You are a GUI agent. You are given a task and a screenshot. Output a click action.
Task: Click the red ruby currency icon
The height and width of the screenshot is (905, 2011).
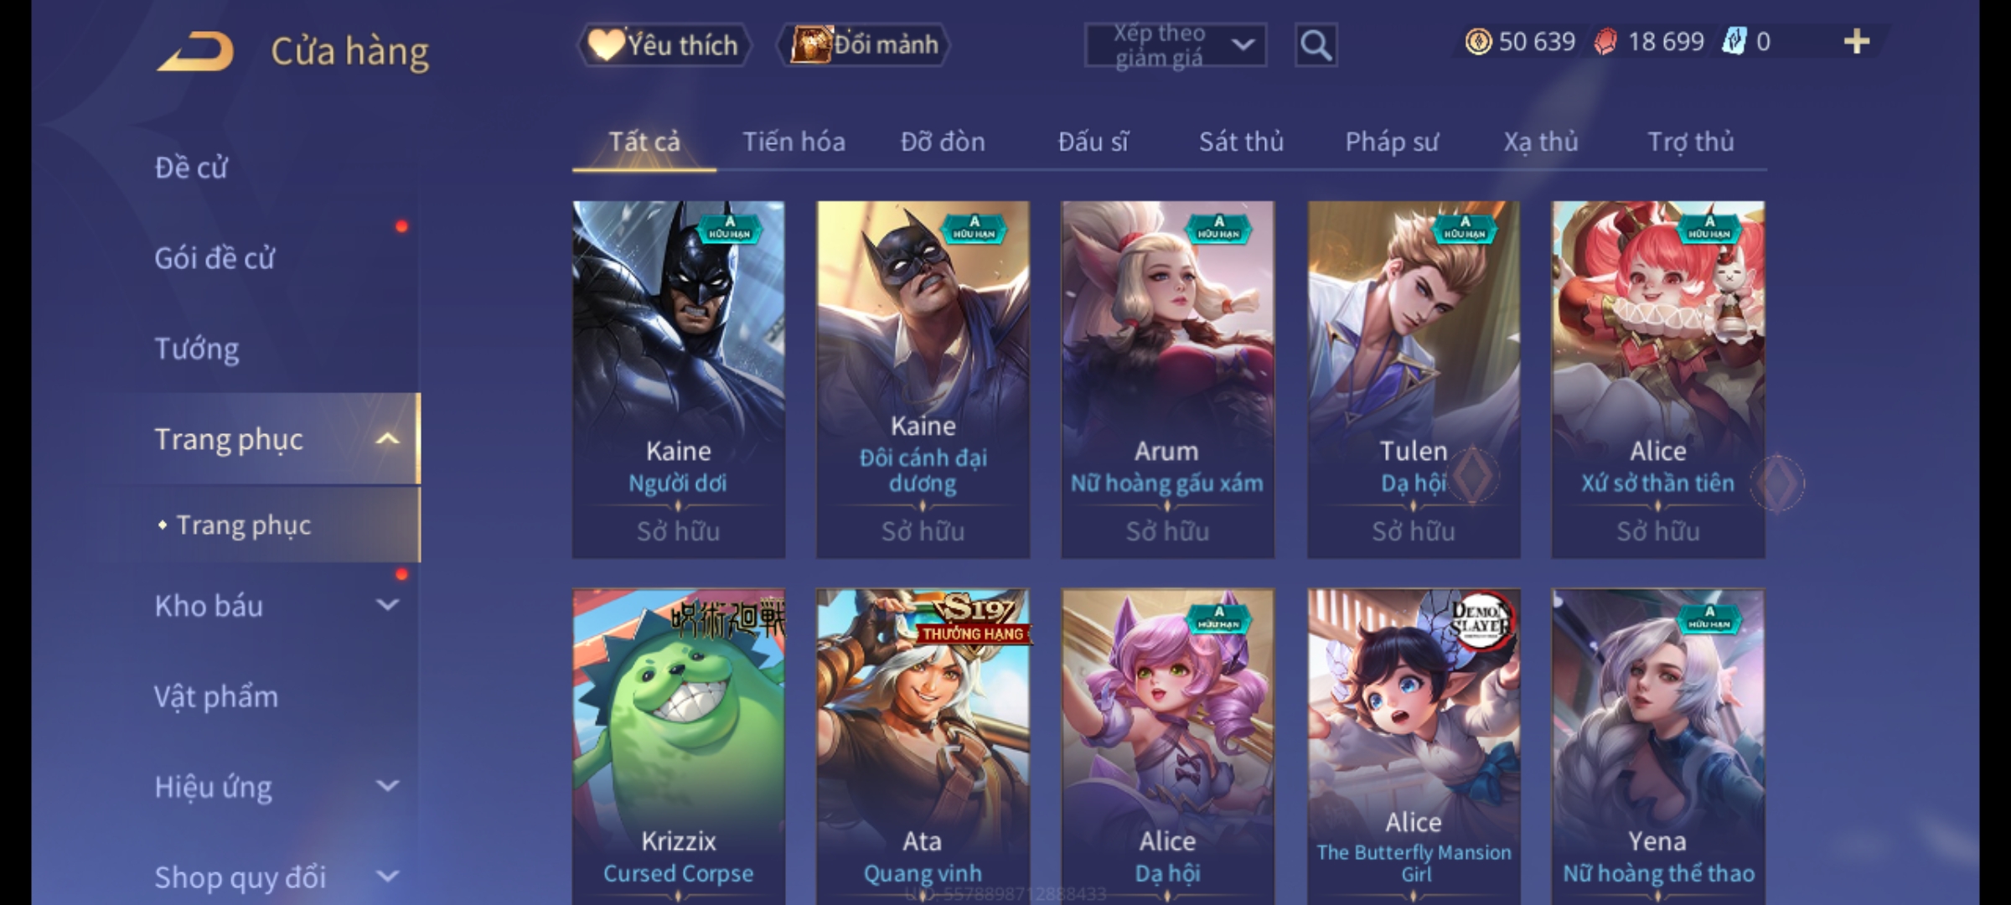(x=1605, y=42)
